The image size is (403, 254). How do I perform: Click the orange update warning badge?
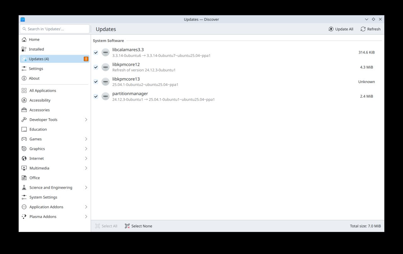86,59
